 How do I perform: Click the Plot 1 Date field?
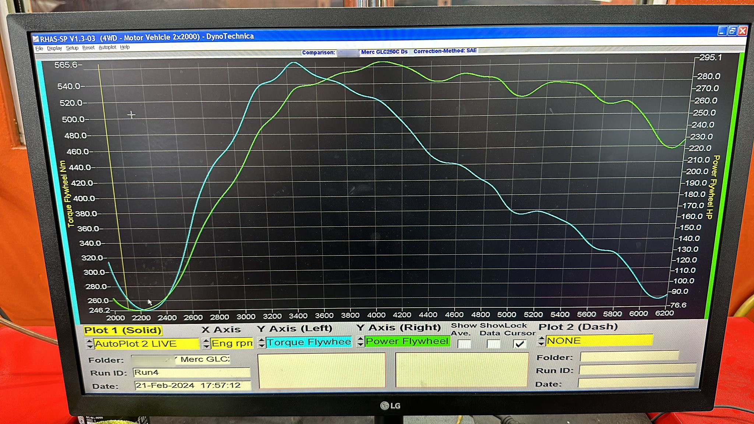[193, 385]
